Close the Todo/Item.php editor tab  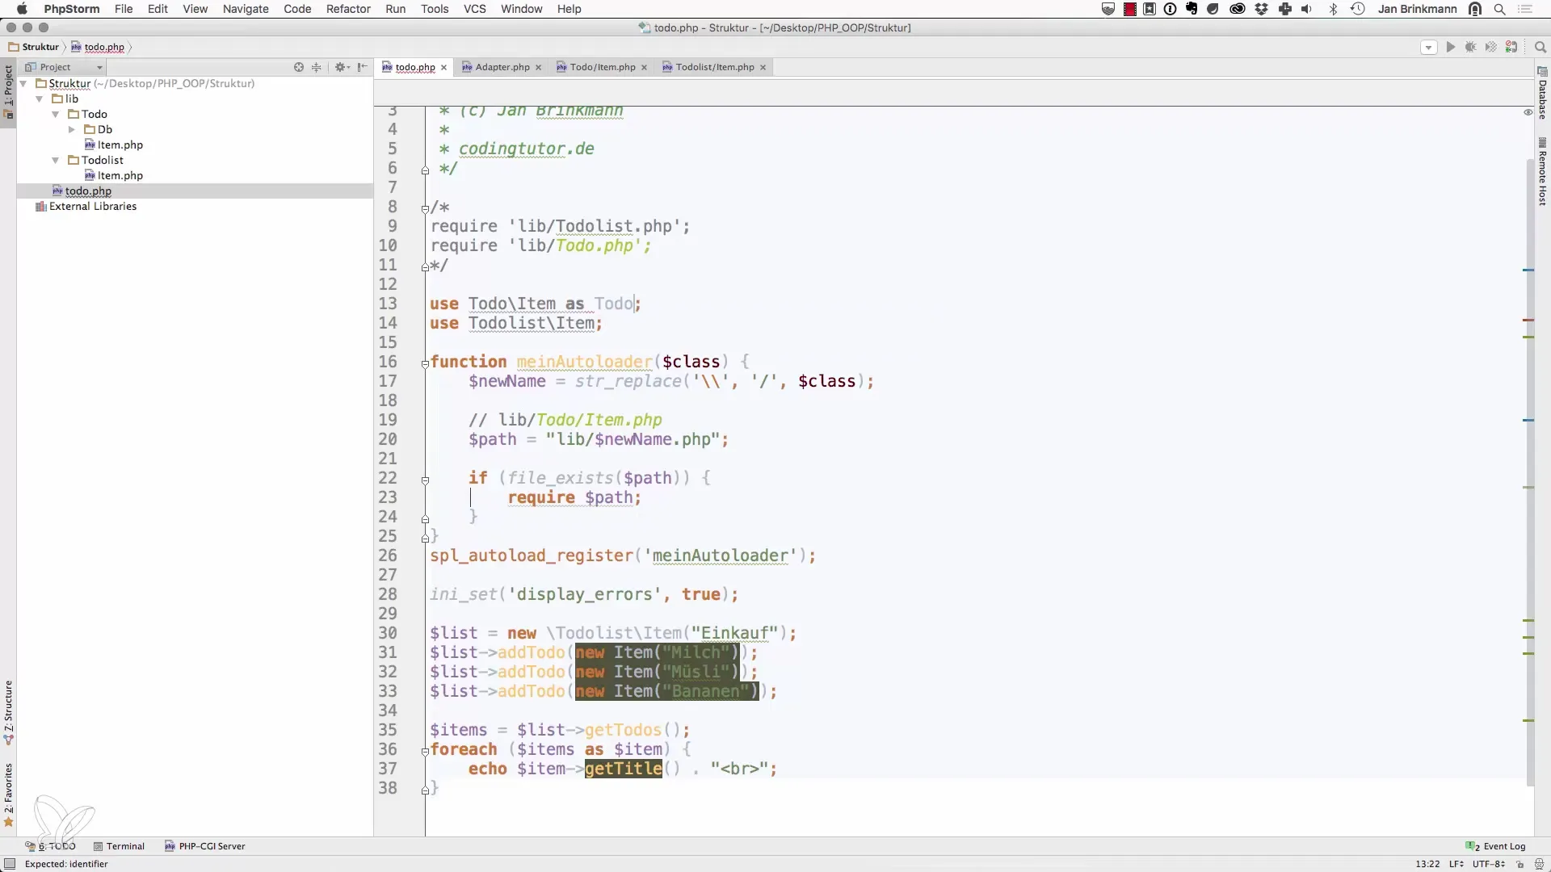pos(644,68)
